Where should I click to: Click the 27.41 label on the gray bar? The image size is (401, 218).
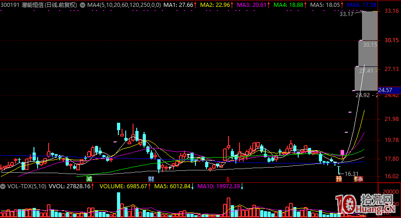366,71
